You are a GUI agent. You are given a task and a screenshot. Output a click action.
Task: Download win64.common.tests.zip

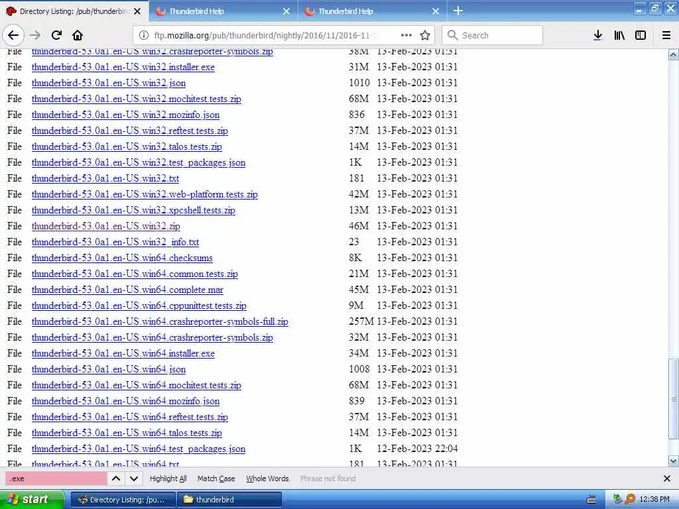(135, 274)
